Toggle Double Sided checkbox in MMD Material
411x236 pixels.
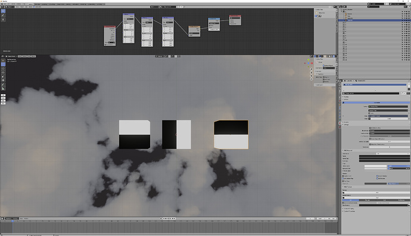coord(343,176)
